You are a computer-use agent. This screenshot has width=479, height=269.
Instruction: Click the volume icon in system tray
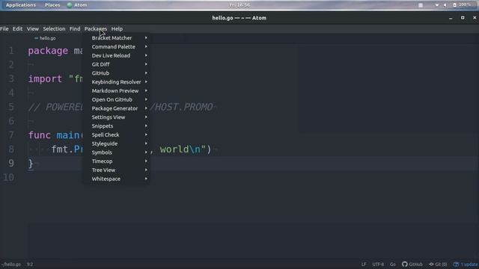coord(445,5)
